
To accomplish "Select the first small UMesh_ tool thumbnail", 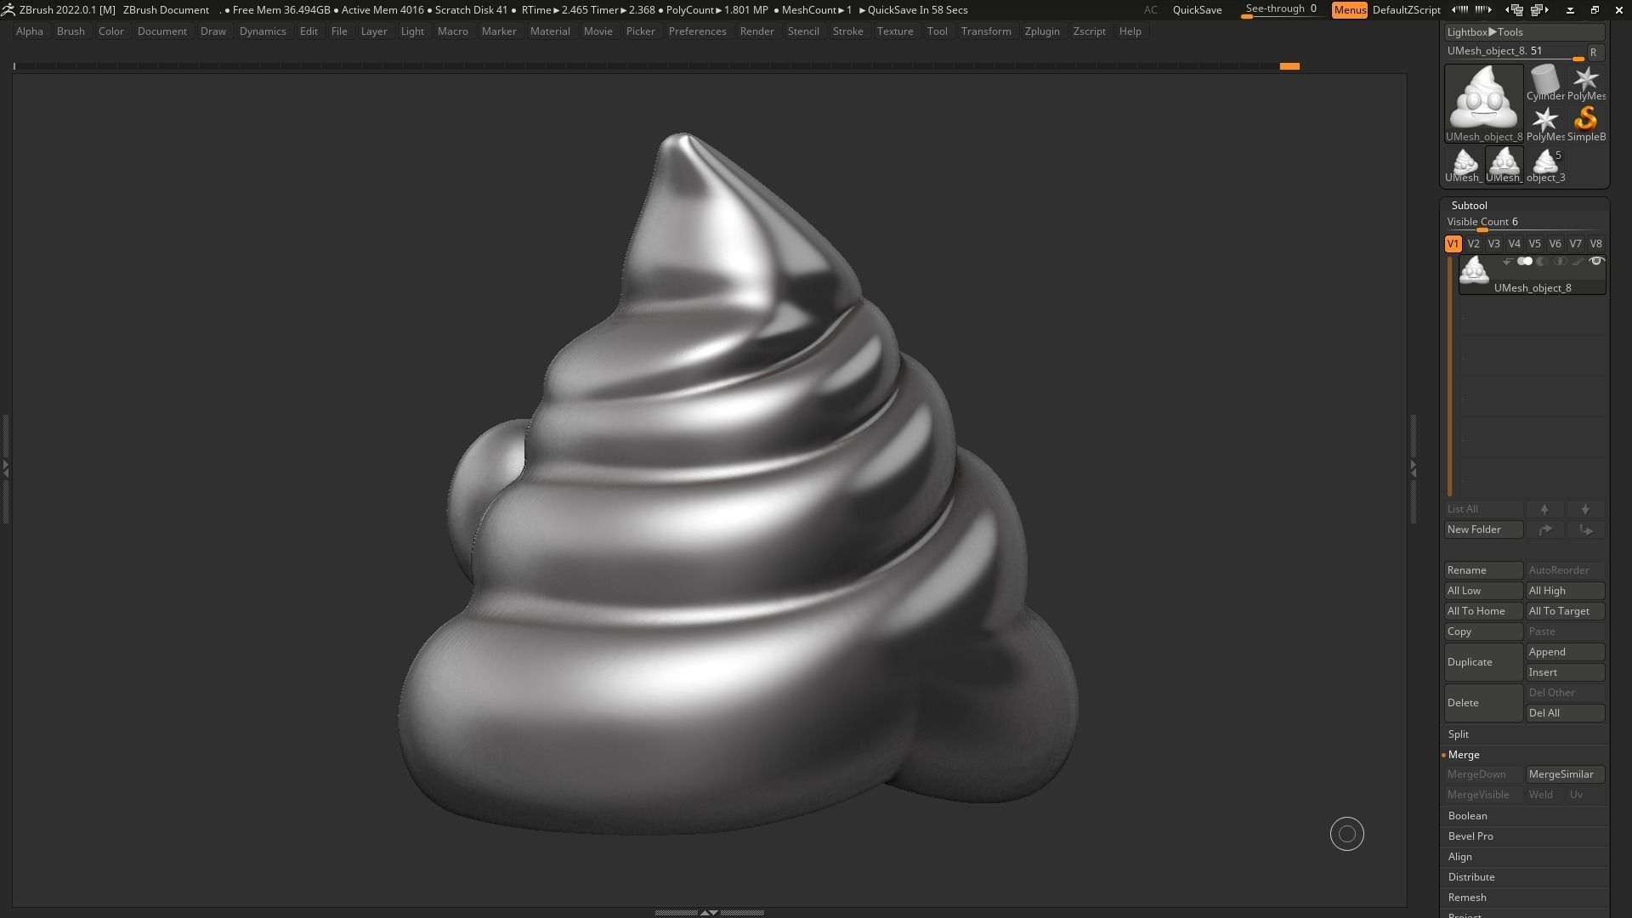I will 1464,165.
